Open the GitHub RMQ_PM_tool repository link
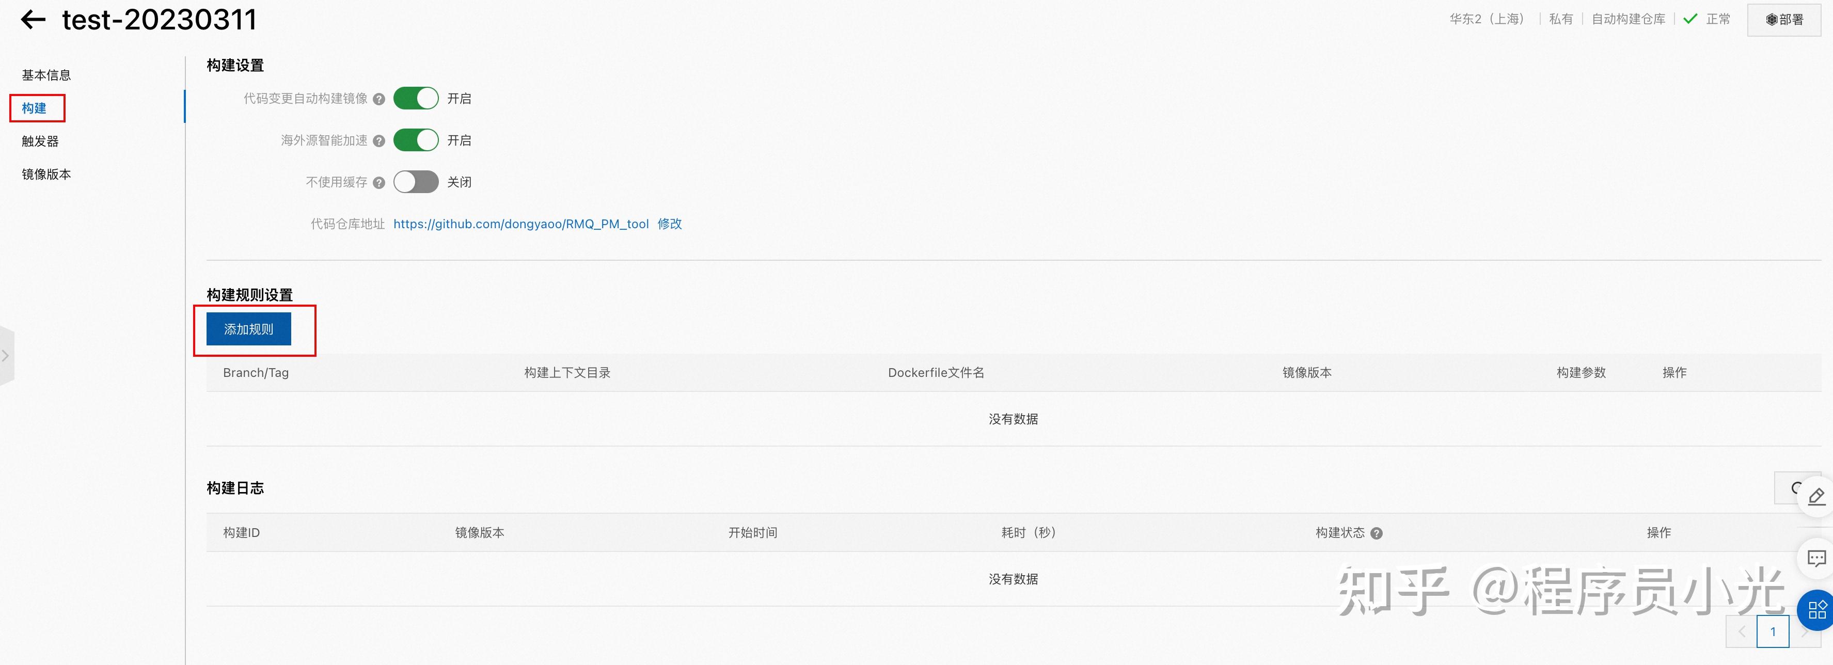 point(521,224)
